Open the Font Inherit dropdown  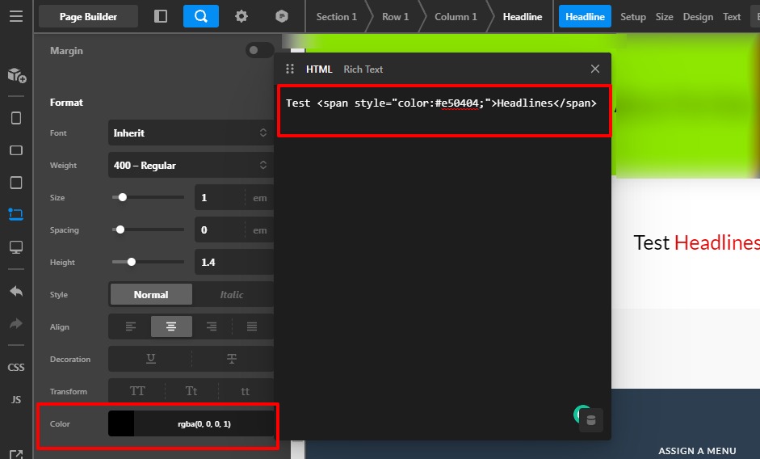pyautogui.click(x=191, y=133)
